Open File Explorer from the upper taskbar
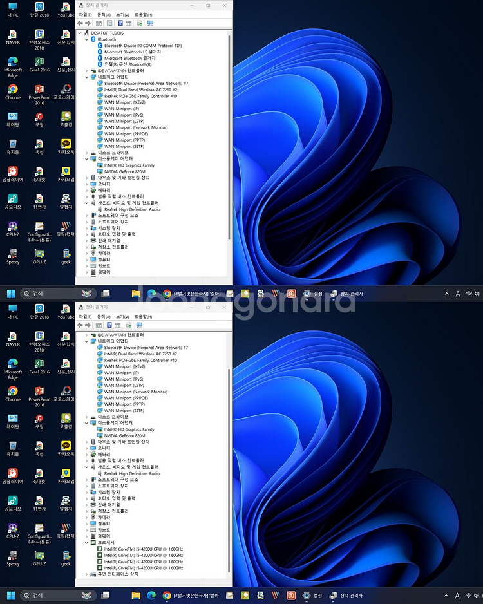 (x=136, y=294)
